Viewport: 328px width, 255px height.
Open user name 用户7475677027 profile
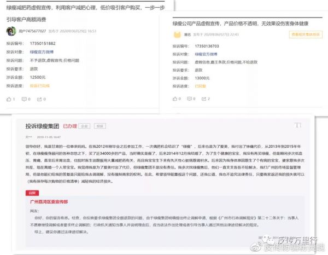tap(32, 31)
